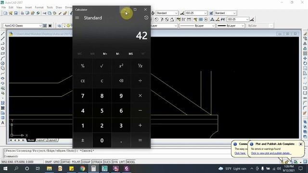Click the plus key in Calculator

pyautogui.click(x=140, y=125)
